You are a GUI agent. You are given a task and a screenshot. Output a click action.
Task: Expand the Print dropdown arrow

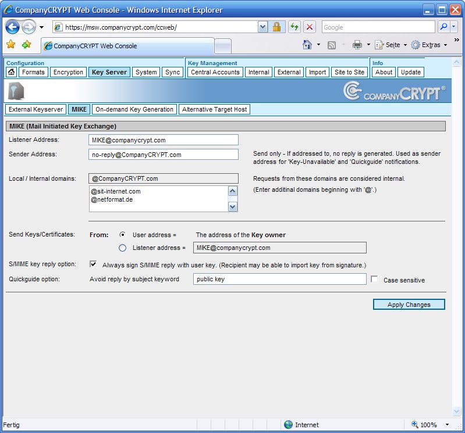[x=368, y=45]
